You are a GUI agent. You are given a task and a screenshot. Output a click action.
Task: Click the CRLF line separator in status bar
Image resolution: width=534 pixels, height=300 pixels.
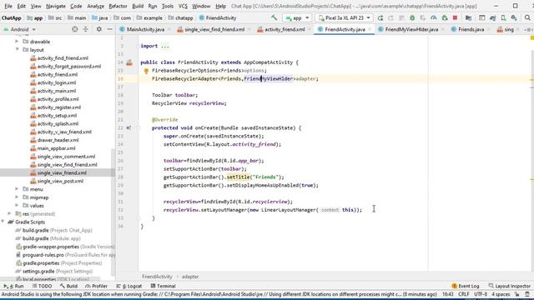pos(464,294)
